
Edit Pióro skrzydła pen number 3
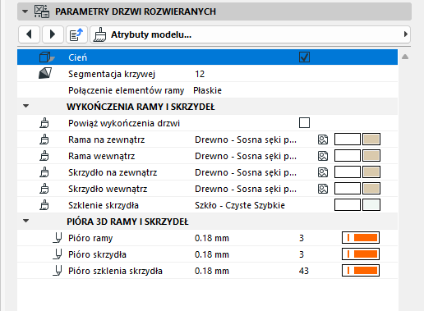coord(302,254)
